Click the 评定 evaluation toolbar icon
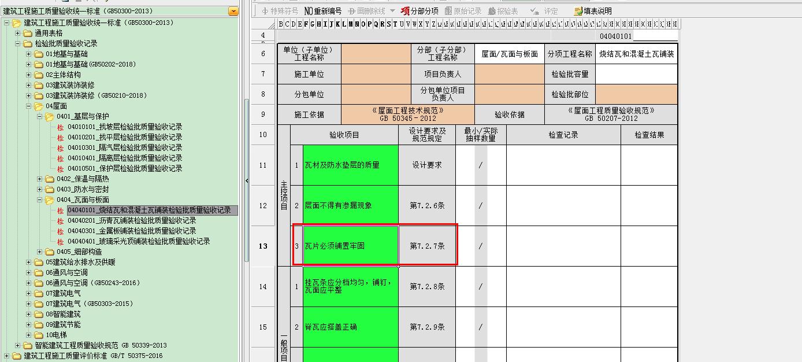The width and height of the screenshot is (802, 362). point(534,11)
